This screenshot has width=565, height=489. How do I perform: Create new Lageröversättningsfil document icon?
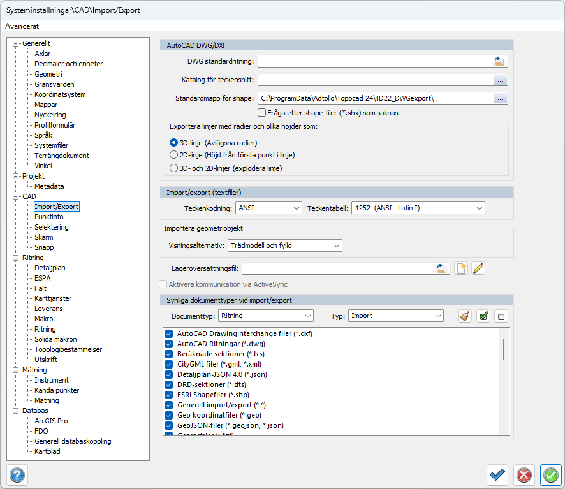[462, 268]
